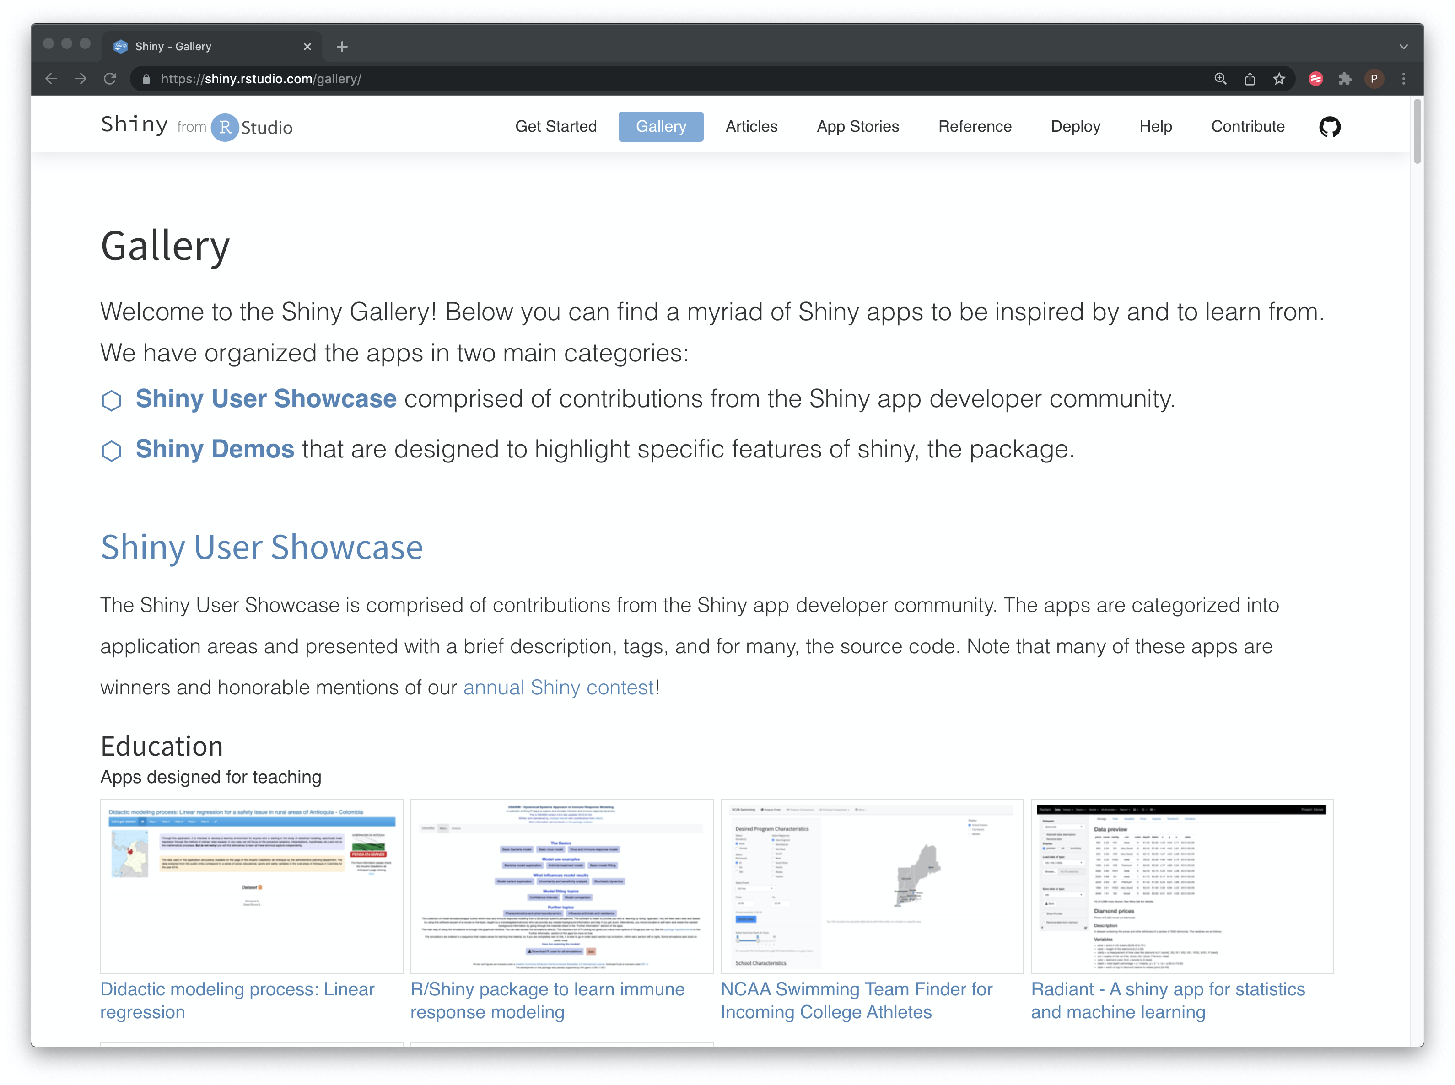This screenshot has width=1455, height=1085.
Task: Navigate back with the browser arrow
Action: (51, 78)
